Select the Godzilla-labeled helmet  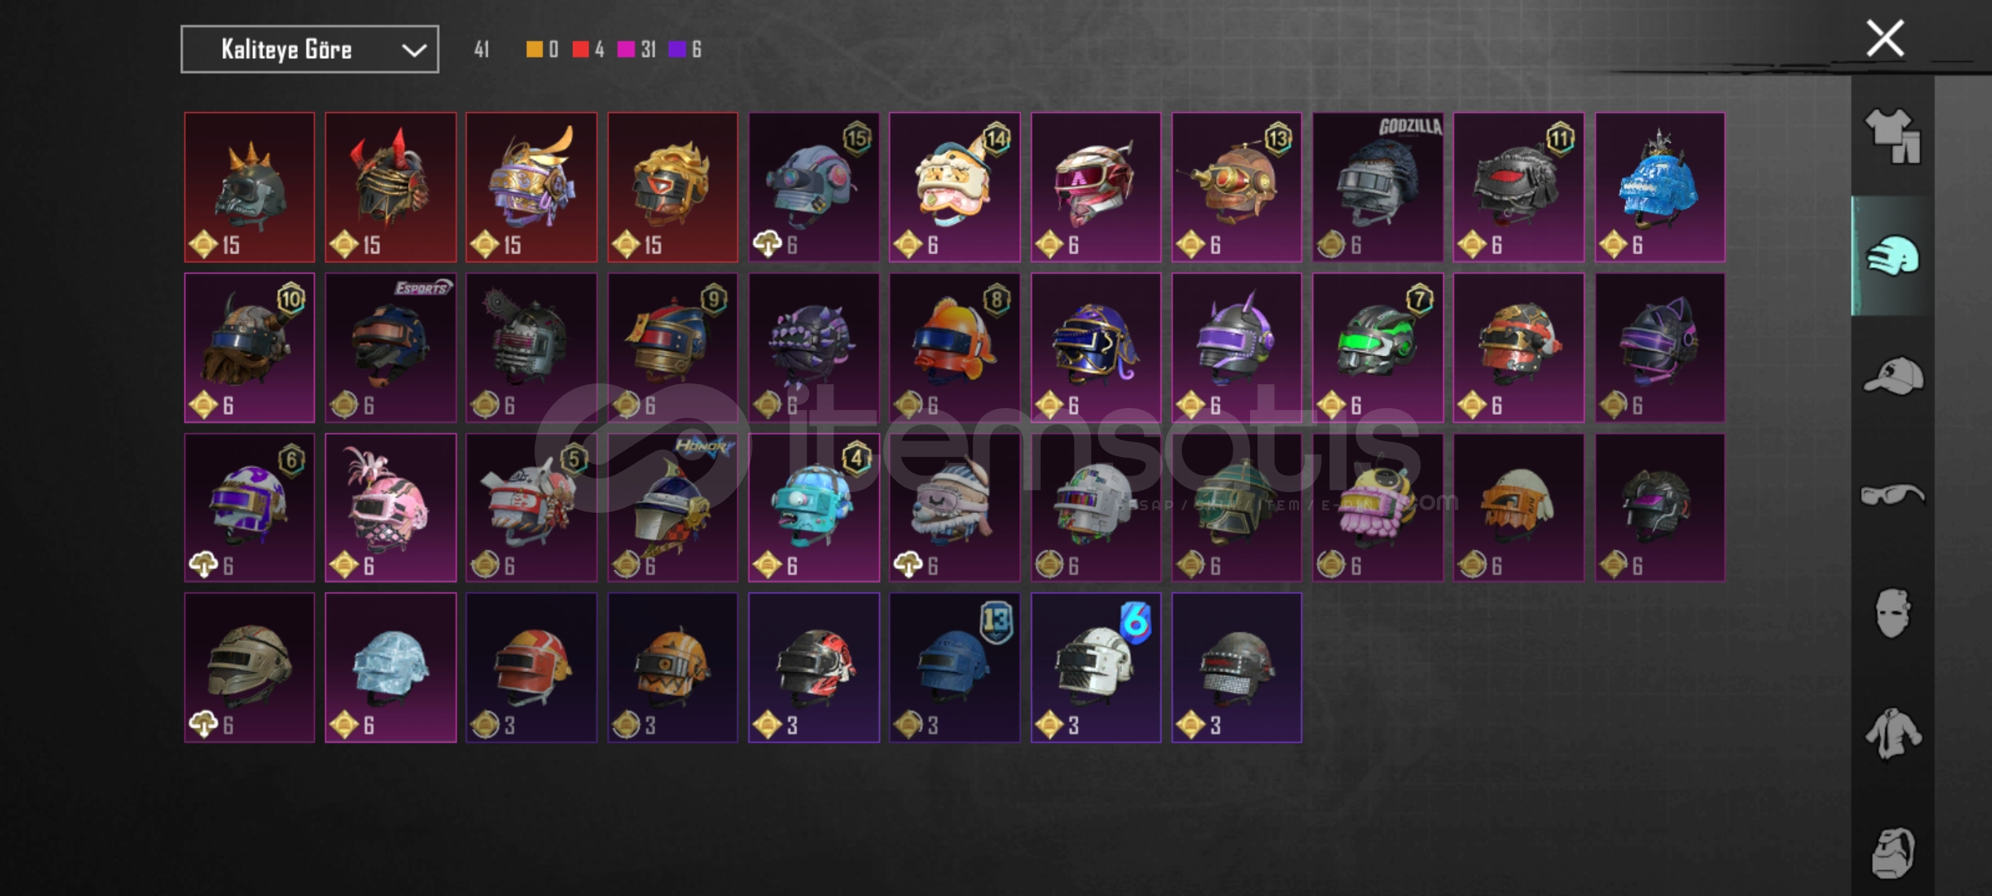[x=1378, y=187]
